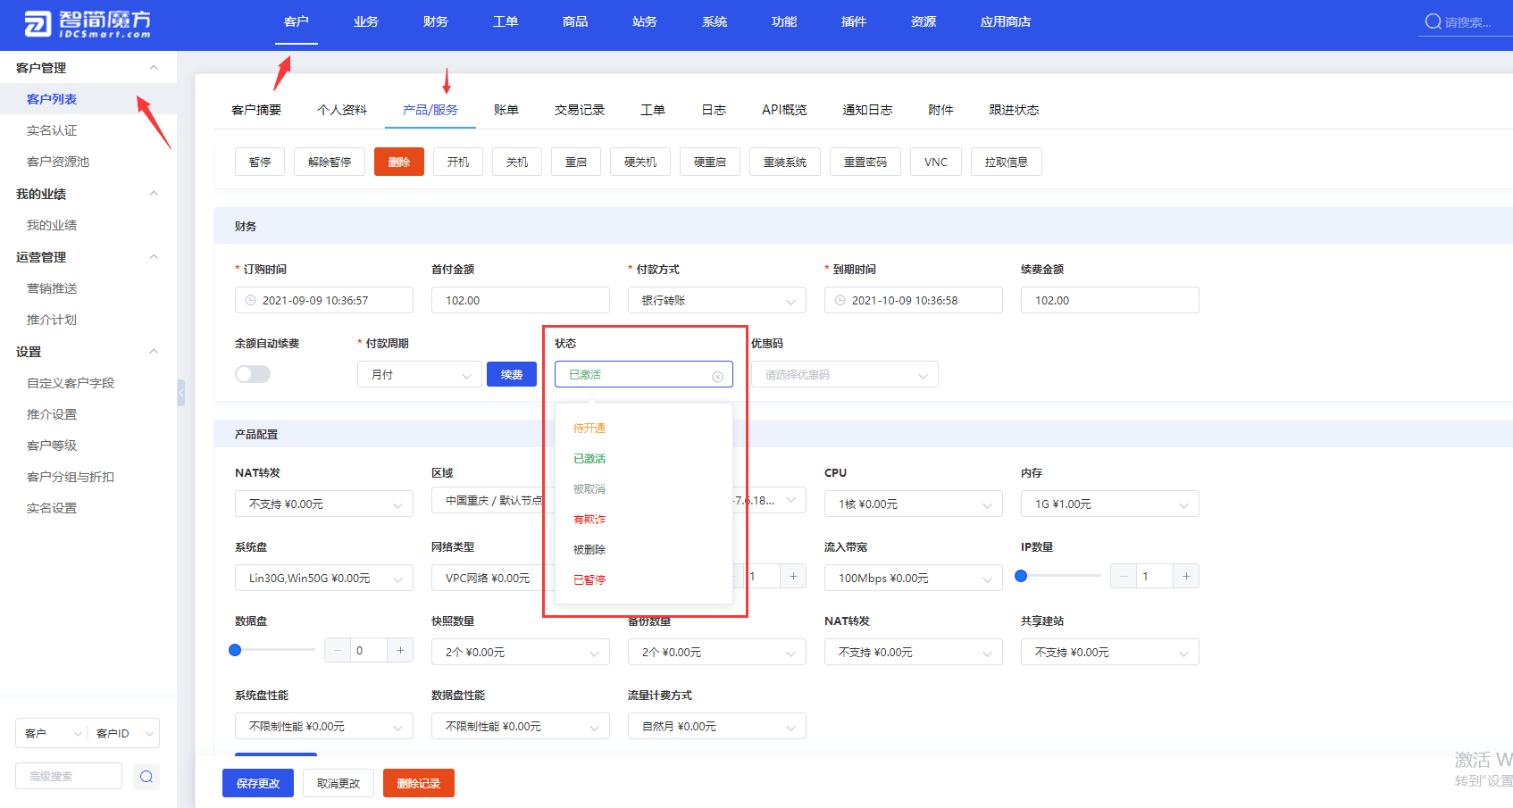Click the 取消更改 button

[339, 783]
